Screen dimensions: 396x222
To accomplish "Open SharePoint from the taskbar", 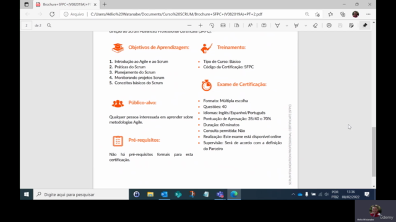I will pos(178,194).
